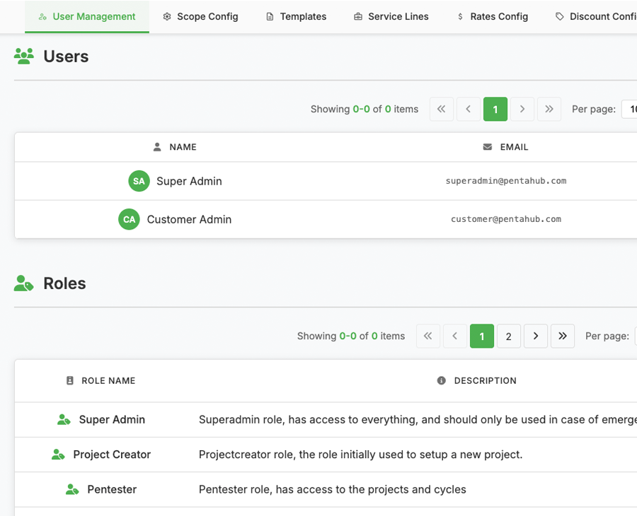
Task: Select the Rates Config tab
Action: [493, 16]
